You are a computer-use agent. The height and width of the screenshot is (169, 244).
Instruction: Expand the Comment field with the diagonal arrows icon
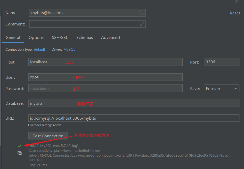tap(142, 24)
